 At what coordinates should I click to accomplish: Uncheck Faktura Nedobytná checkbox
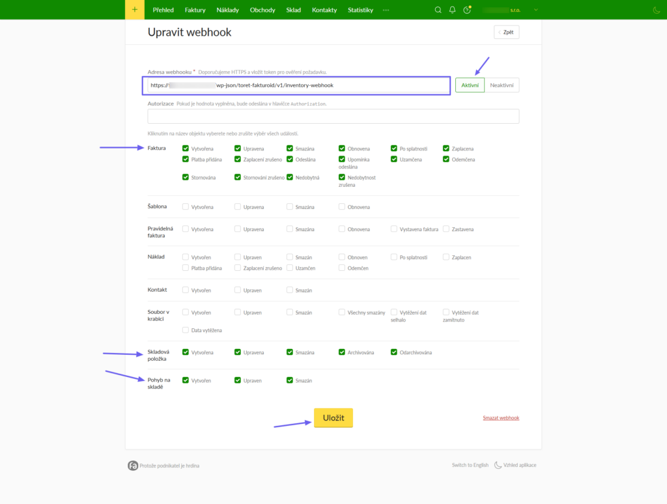290,177
